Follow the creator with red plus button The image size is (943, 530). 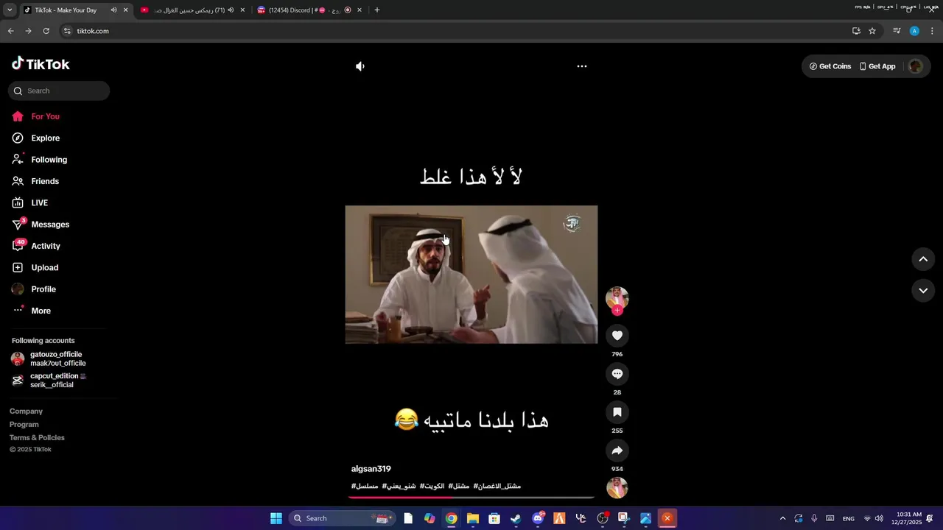(617, 311)
